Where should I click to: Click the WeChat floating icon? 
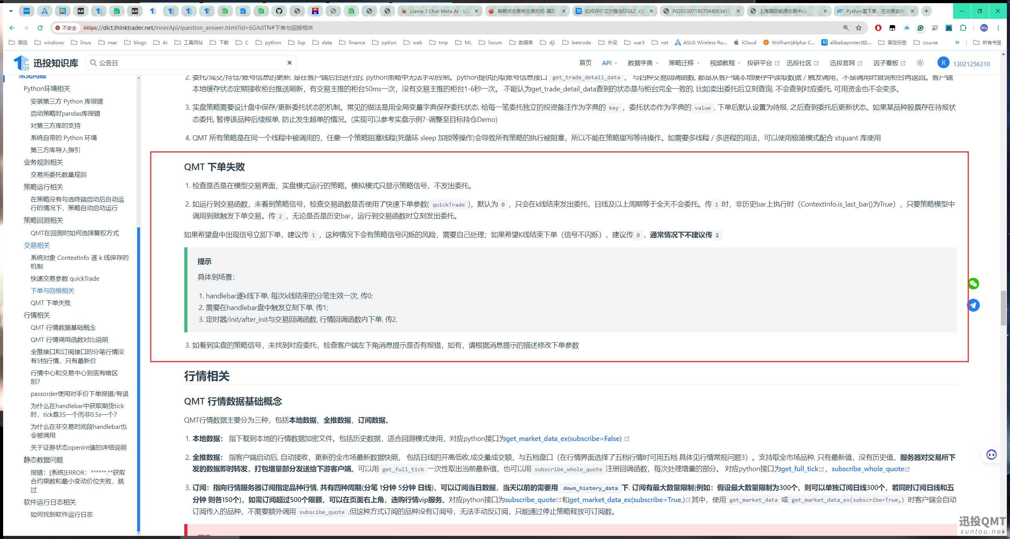pyautogui.click(x=974, y=283)
